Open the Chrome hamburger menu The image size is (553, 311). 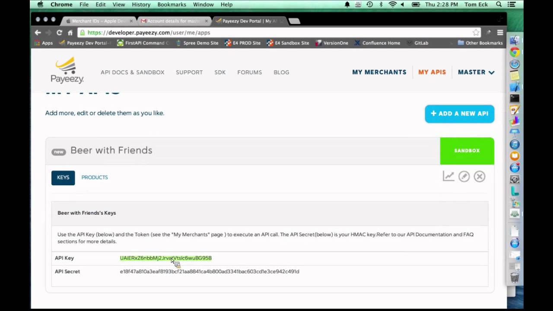500,32
